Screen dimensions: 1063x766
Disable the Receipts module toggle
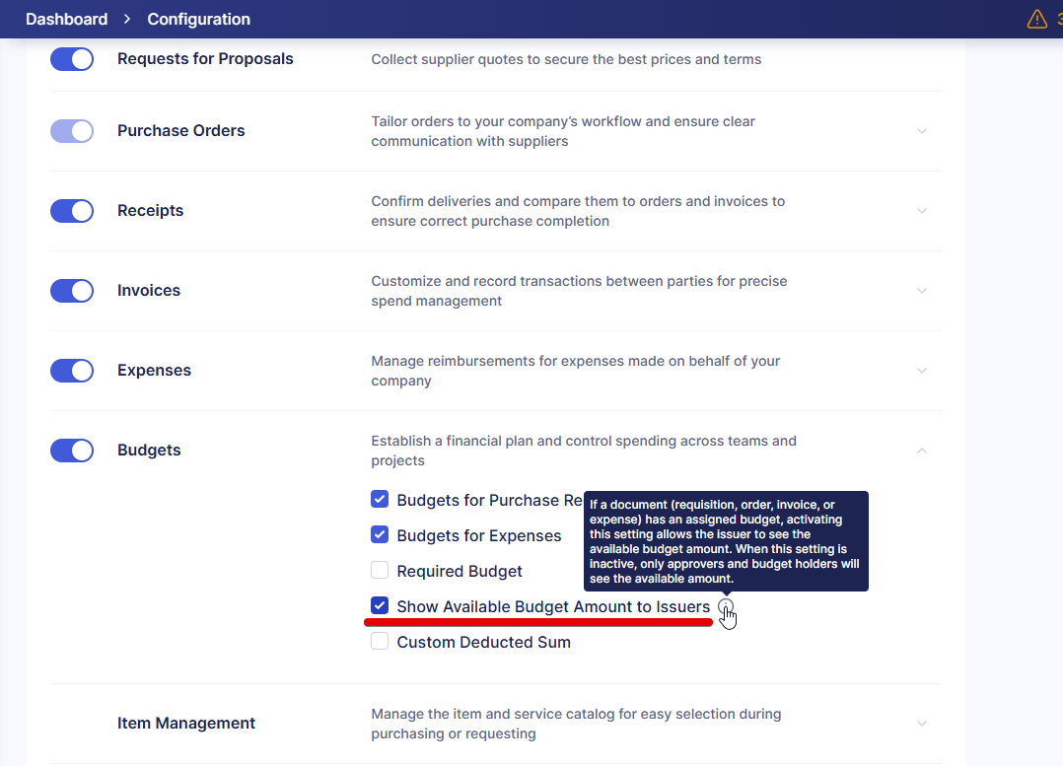click(x=72, y=211)
